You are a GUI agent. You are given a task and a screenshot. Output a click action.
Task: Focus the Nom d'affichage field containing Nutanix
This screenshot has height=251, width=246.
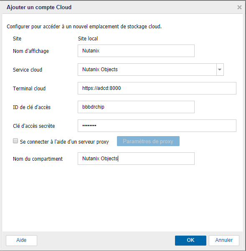[136, 51]
